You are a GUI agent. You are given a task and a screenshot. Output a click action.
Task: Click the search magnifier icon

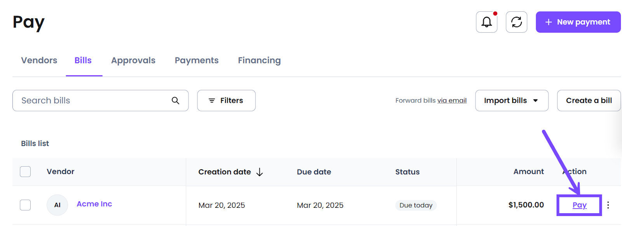point(175,101)
